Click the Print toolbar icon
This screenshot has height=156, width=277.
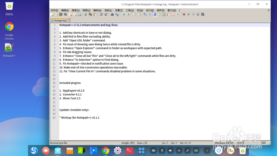(79, 14)
